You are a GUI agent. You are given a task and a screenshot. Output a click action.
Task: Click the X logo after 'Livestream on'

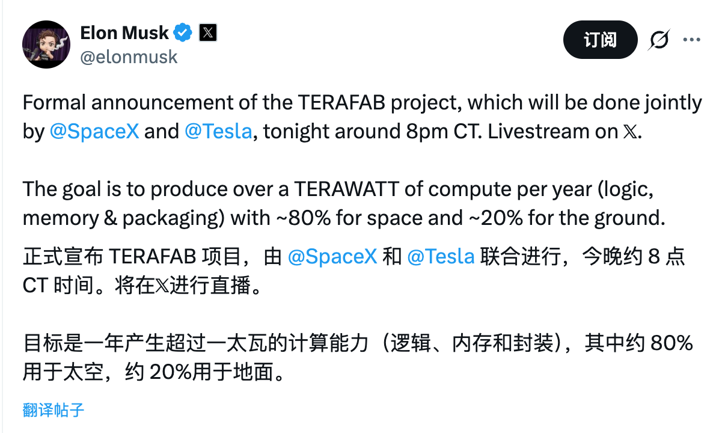click(x=629, y=132)
